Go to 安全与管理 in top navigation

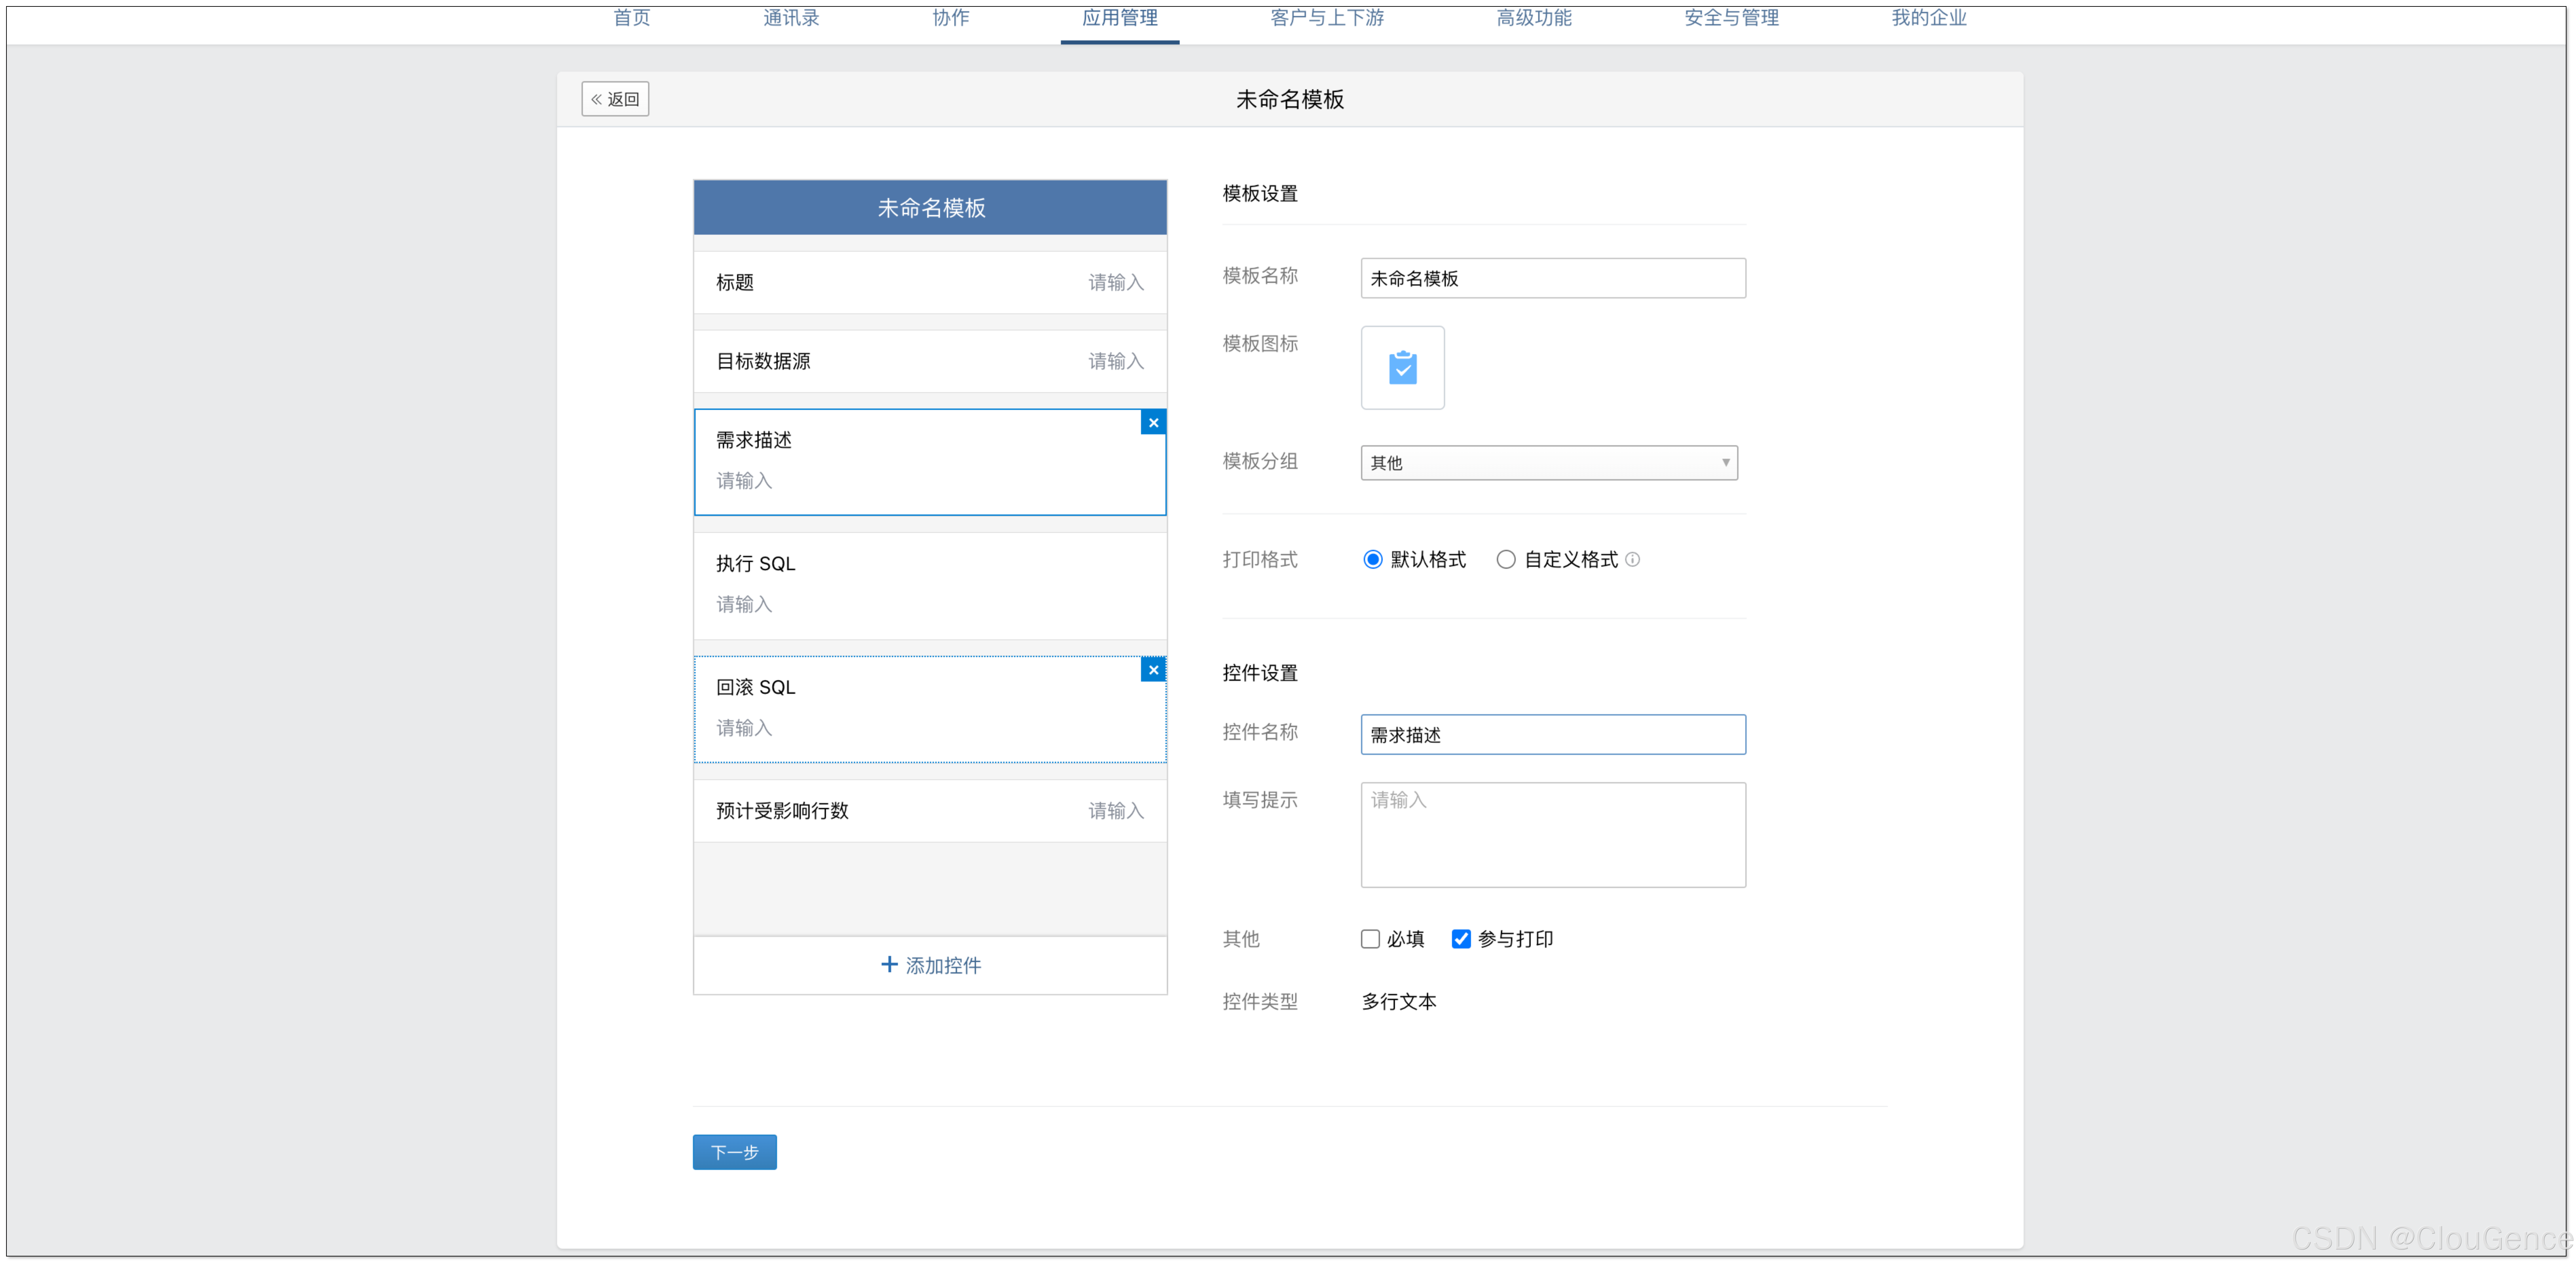[1731, 18]
